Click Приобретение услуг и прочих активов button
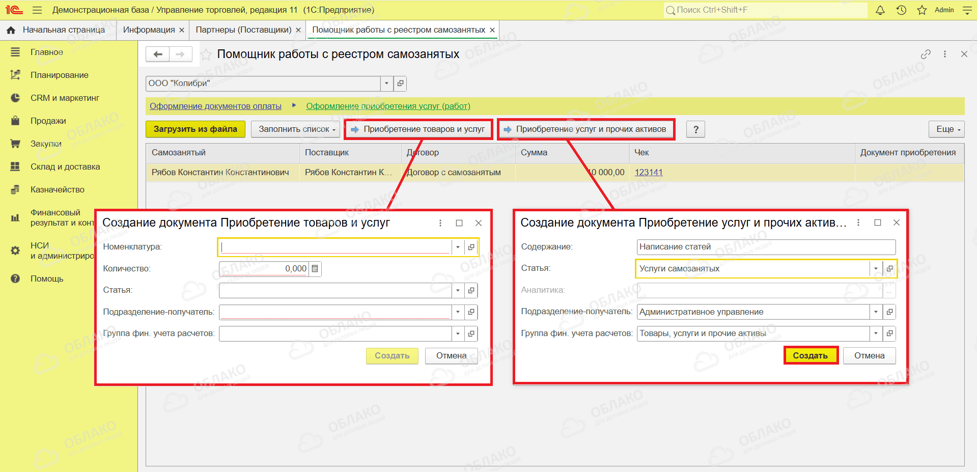977x472 pixels. click(x=585, y=129)
